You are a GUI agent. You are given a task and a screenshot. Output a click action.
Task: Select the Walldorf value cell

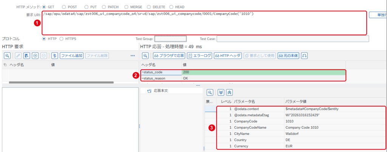(x=335, y=134)
